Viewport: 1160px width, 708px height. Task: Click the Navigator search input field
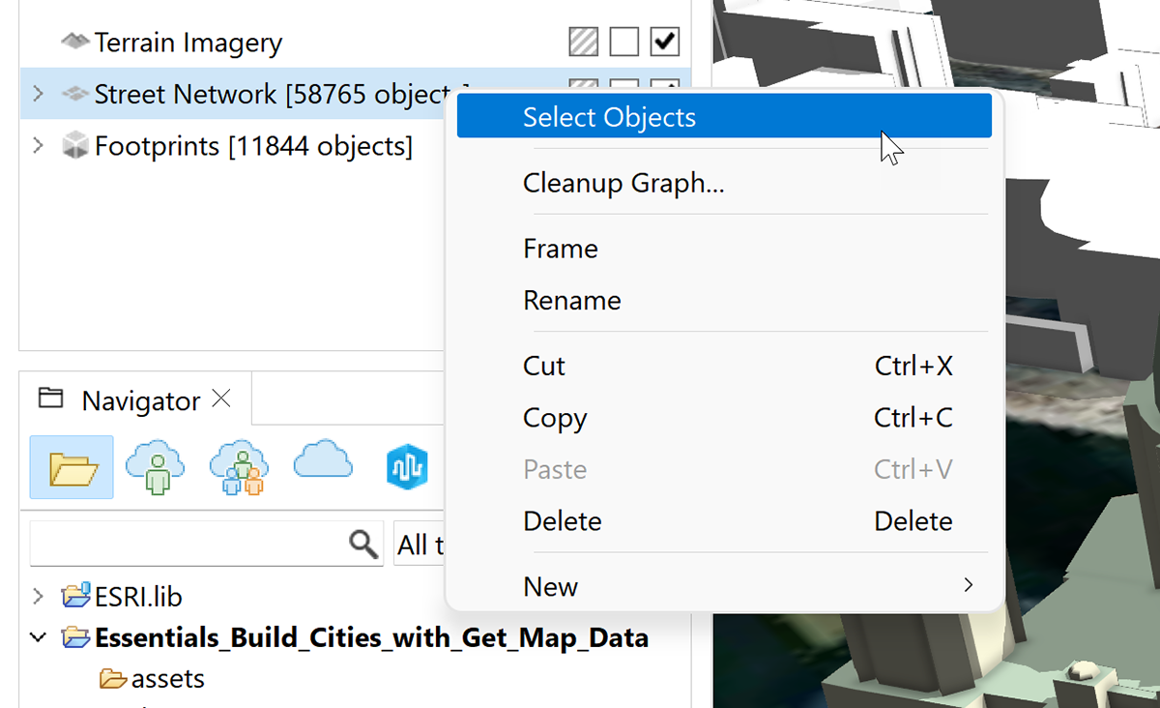(188, 546)
